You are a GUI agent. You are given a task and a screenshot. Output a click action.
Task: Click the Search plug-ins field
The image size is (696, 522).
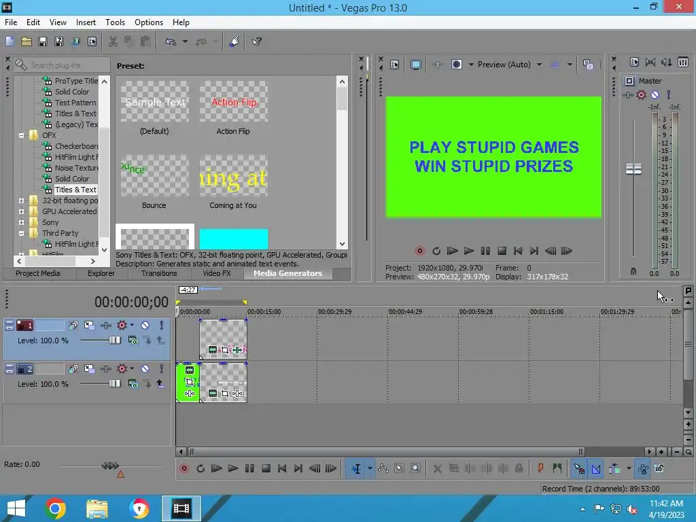pyautogui.click(x=62, y=65)
